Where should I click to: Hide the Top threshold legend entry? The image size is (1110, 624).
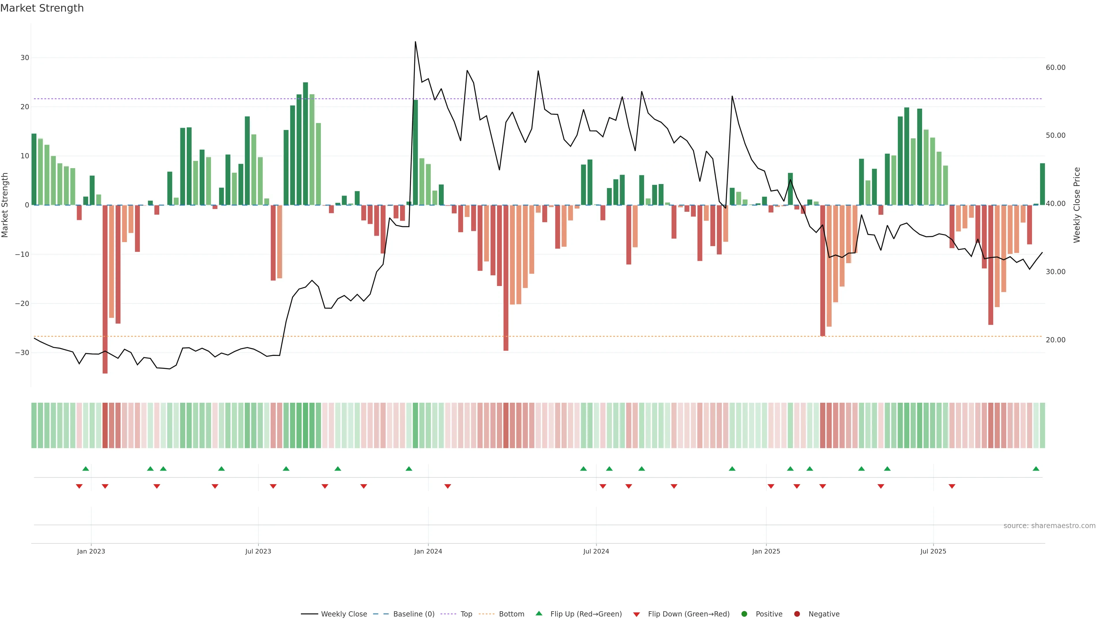(466, 614)
